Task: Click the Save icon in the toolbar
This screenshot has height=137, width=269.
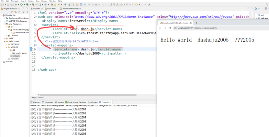Action: pos(8,5)
